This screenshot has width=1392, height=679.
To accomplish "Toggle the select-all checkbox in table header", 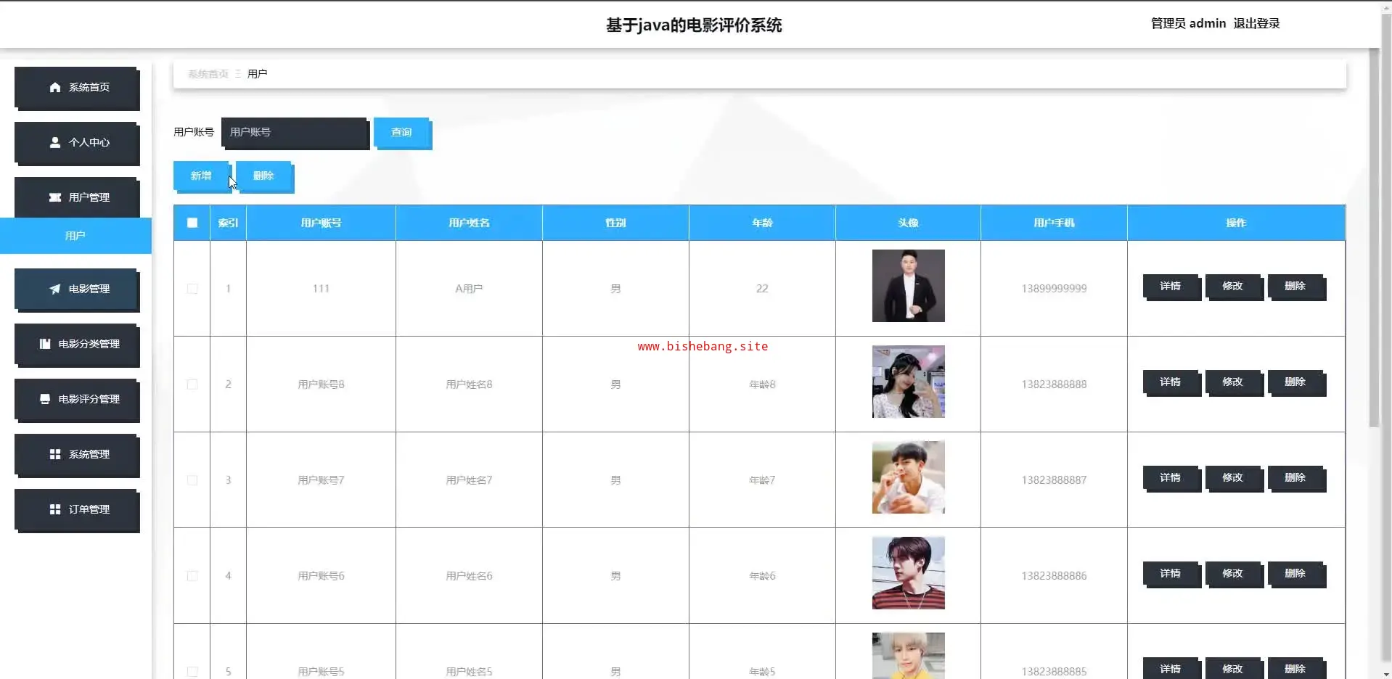I will (192, 223).
